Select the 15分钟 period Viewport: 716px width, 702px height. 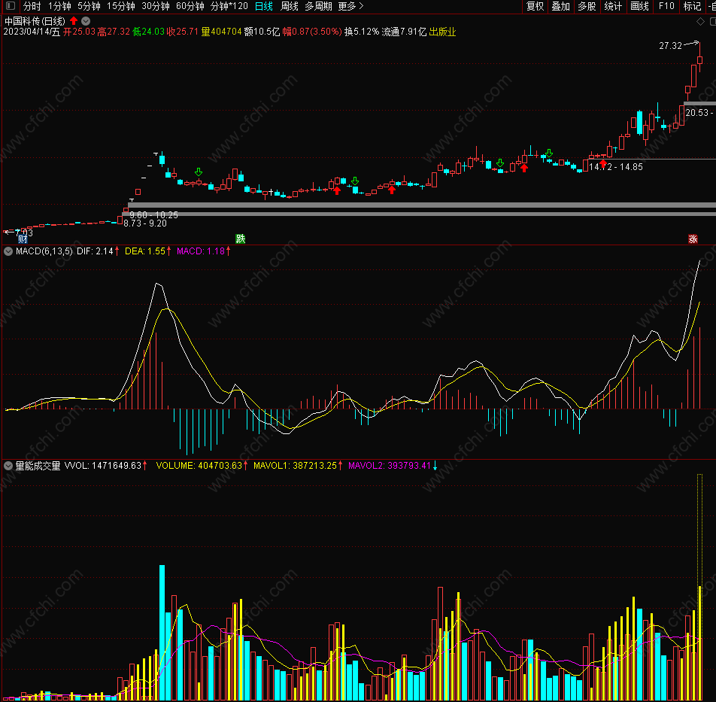(121, 6)
